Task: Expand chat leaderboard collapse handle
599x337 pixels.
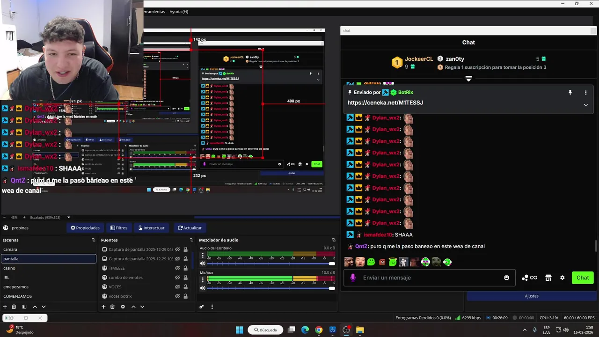Action: [x=468, y=78]
